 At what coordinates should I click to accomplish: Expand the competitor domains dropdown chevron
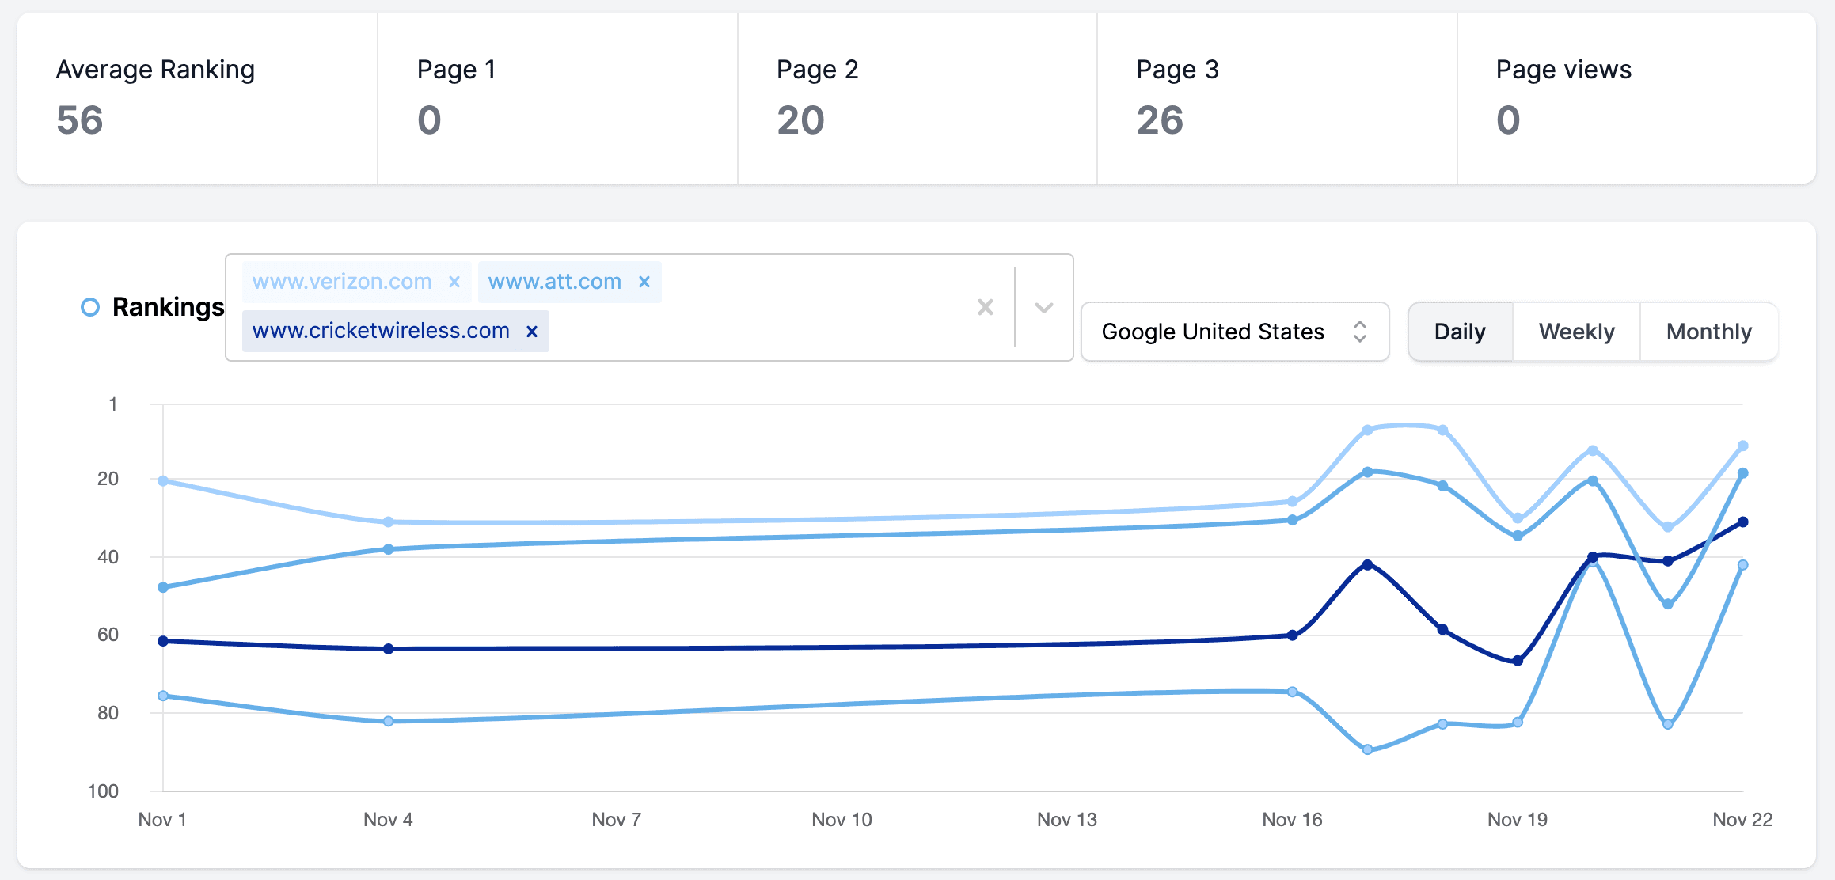[x=1043, y=307]
